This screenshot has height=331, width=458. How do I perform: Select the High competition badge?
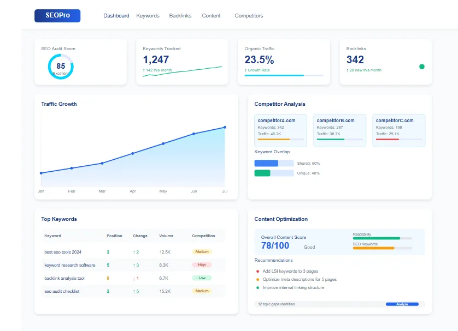pos(203,264)
